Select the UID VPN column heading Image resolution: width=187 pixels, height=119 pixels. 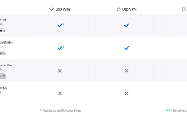point(129,9)
